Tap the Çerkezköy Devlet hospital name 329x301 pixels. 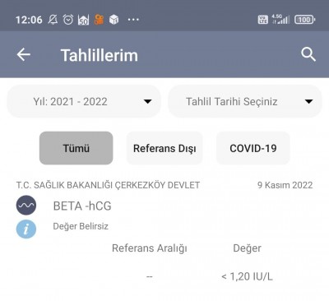point(108,185)
